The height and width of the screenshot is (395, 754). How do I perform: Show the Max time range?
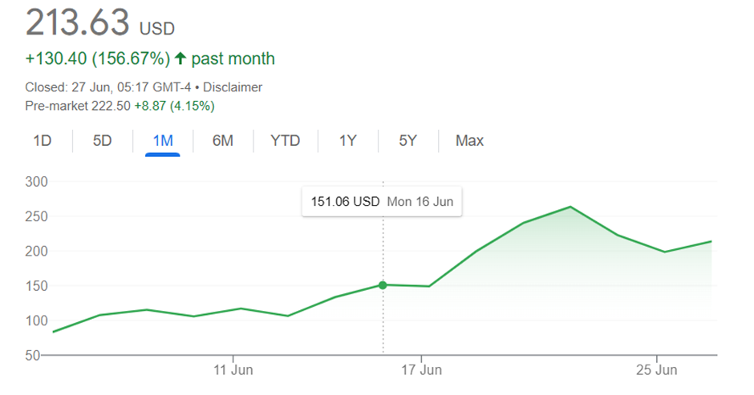click(x=469, y=141)
